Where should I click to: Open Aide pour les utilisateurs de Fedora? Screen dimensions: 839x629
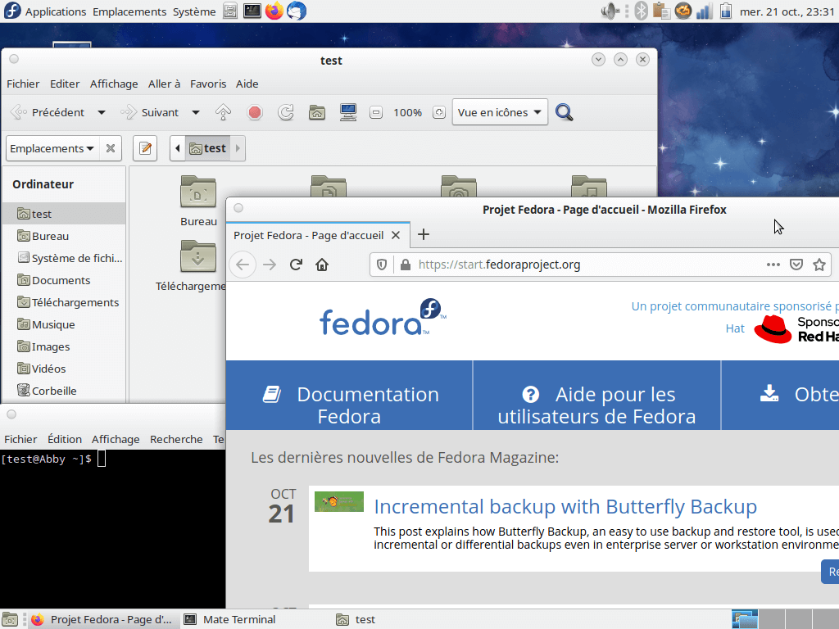[x=597, y=405]
